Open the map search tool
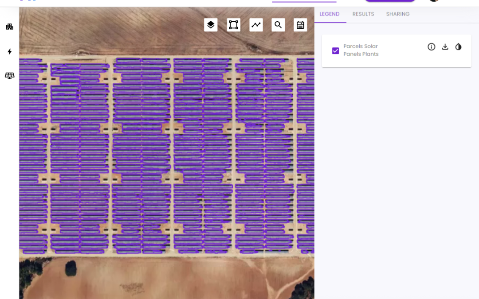This screenshot has height=299, width=479. [278, 25]
